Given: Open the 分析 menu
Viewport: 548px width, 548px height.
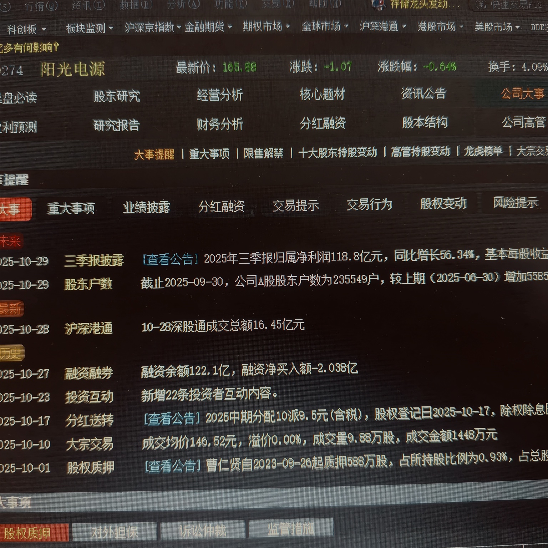Looking at the screenshot, I should pos(183,4).
